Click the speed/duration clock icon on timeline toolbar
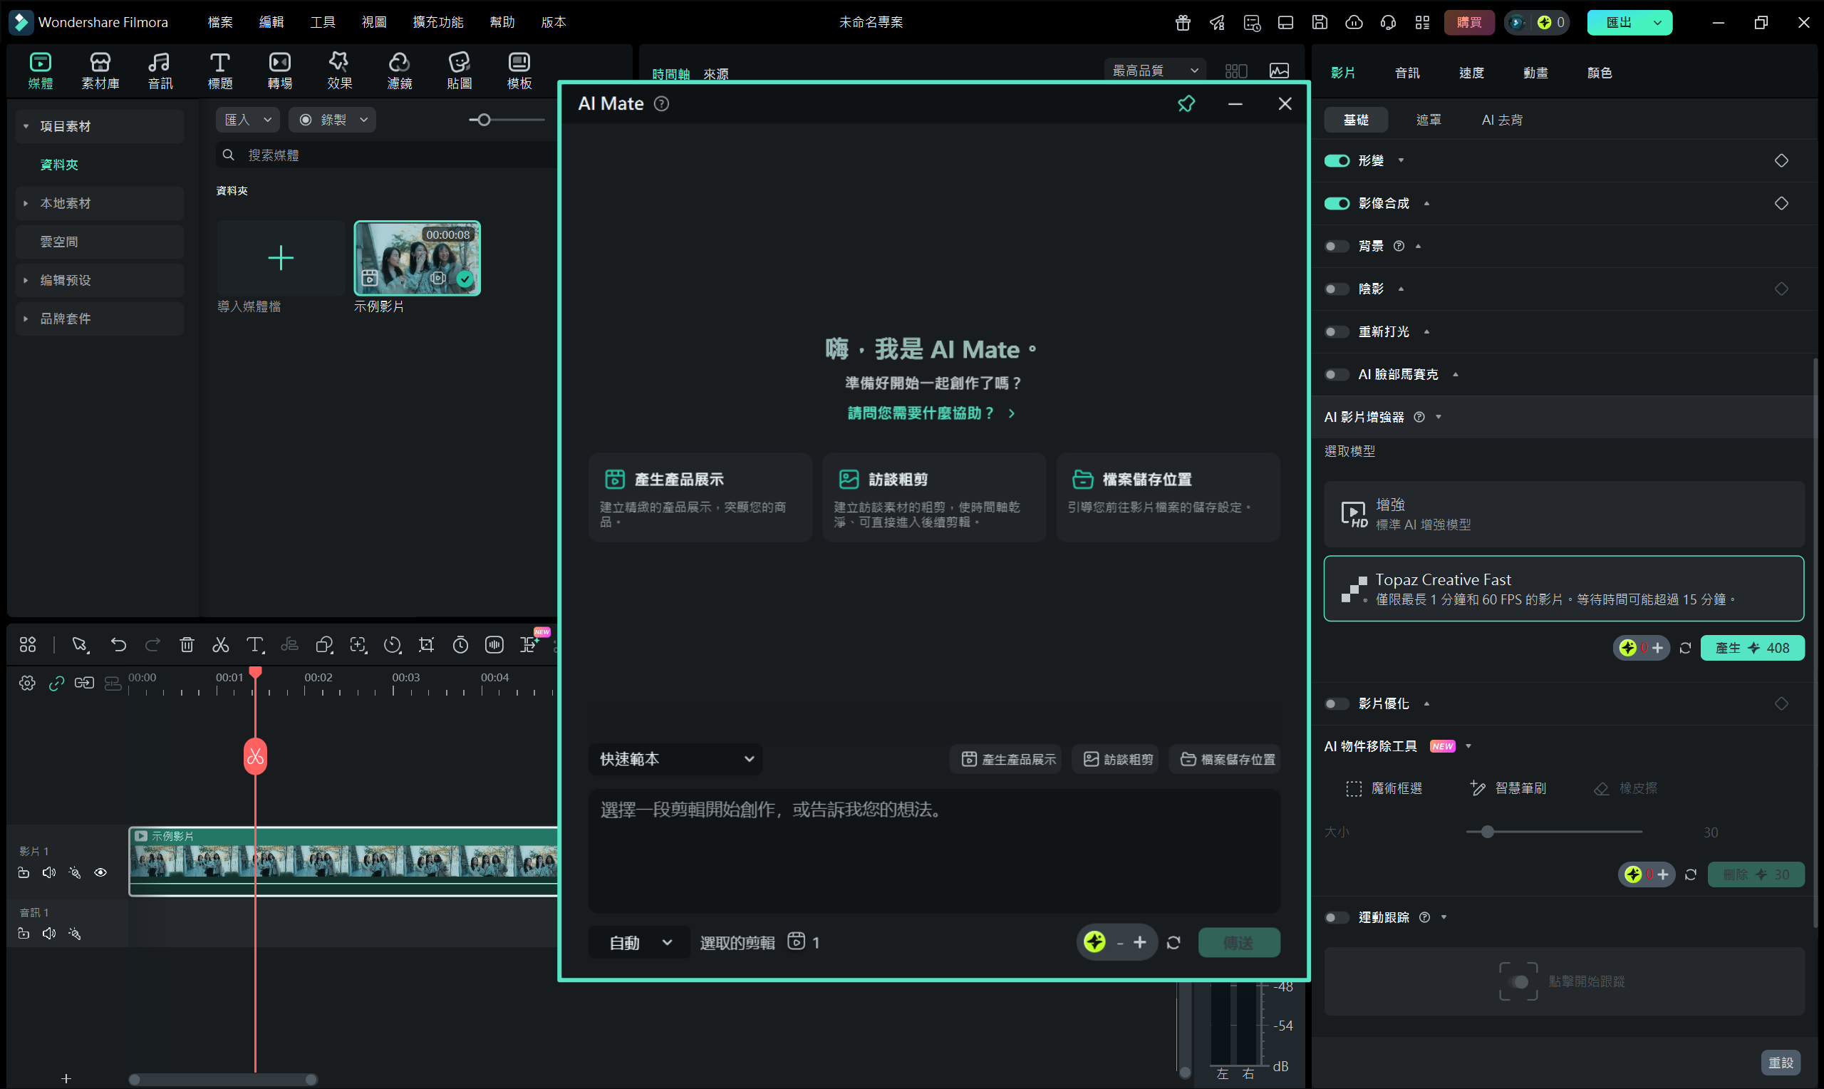1824x1089 pixels. point(460,645)
